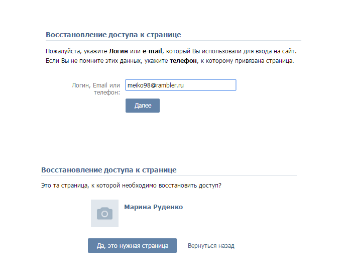Follow the Вернуться назад link
This screenshot has height=276, width=341.
coord(211,246)
